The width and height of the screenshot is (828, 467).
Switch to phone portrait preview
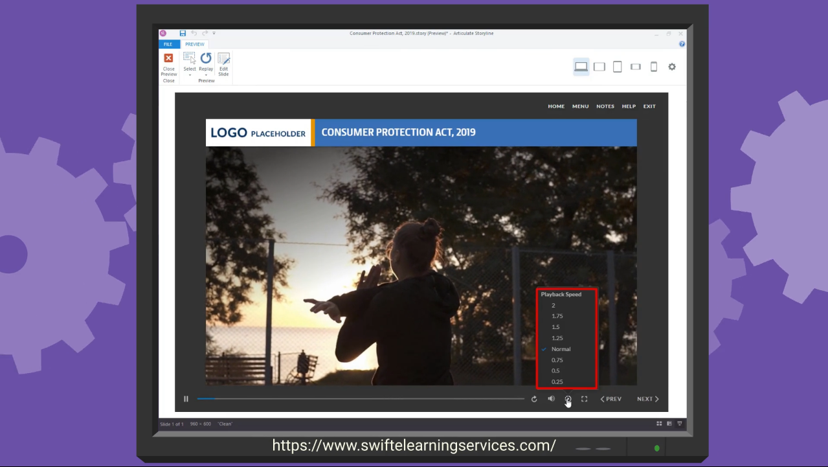coord(654,67)
